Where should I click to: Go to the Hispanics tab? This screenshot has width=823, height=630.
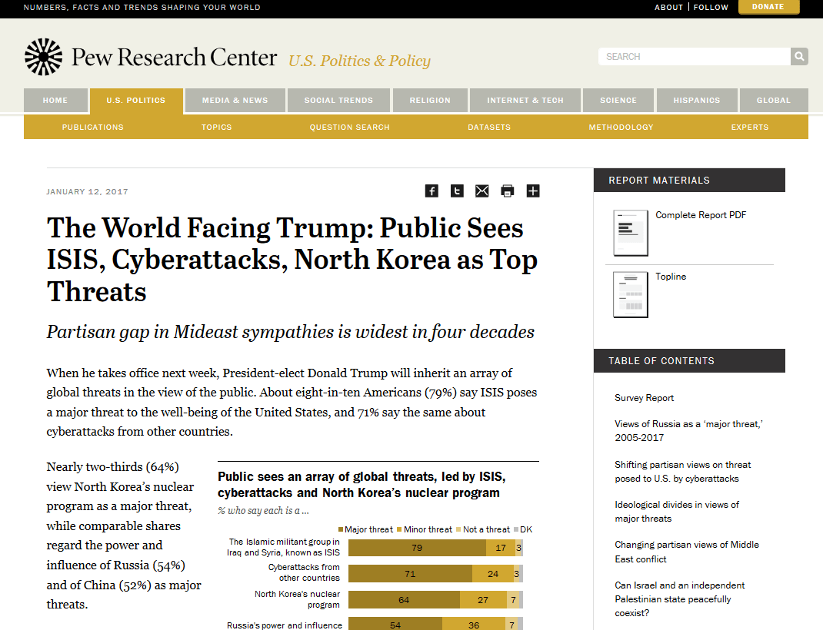point(696,101)
